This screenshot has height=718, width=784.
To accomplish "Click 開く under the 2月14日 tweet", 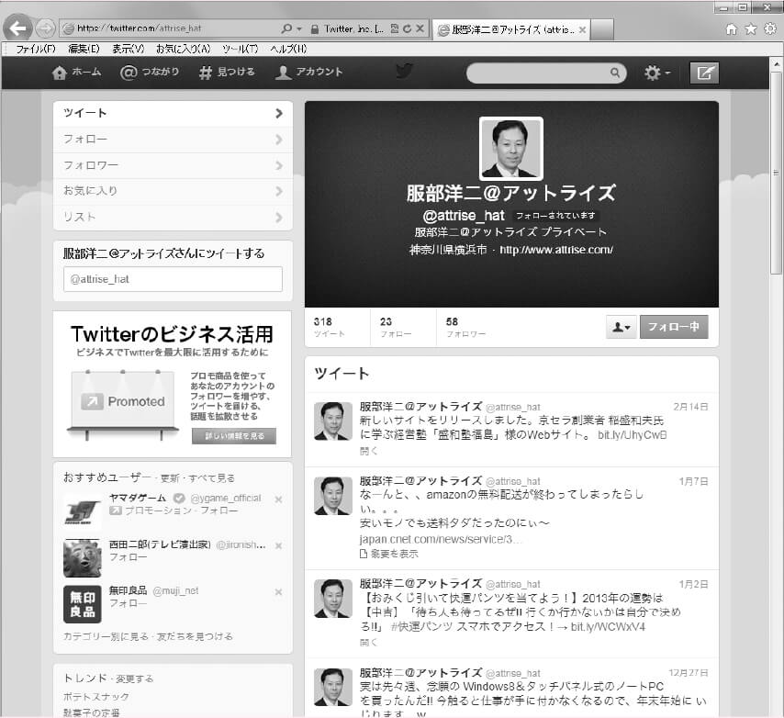I will [x=368, y=451].
